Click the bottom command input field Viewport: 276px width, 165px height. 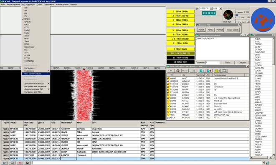point(147,163)
